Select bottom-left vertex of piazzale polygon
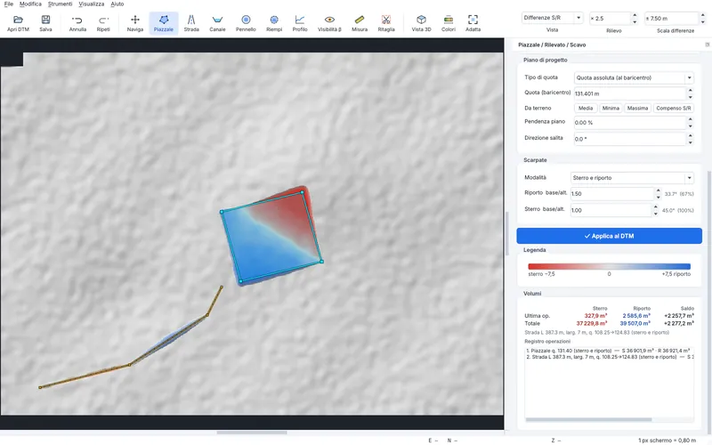The width and height of the screenshot is (712, 445). coord(240,281)
